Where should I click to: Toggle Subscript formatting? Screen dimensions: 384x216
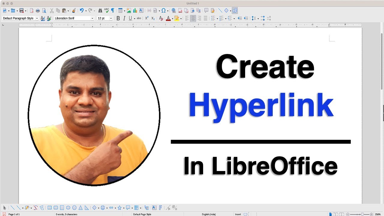153,18
